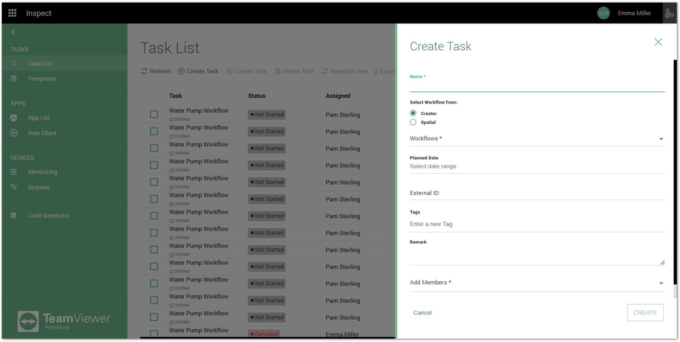Click the Code Generator icon in sidebar
The width and height of the screenshot is (680, 342).
point(14,216)
